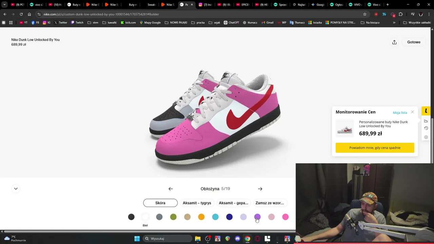
Task: Open the kawałki bookmark folder
Action: pyautogui.click(x=110, y=23)
